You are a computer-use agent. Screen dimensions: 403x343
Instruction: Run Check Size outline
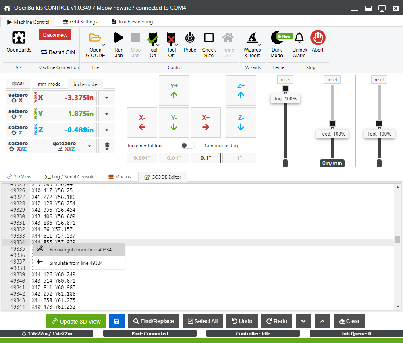pos(209,45)
